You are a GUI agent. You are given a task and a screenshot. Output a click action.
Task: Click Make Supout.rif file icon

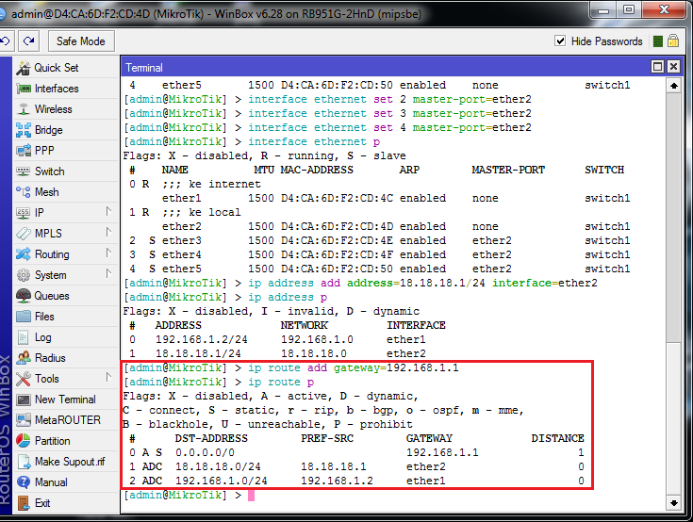24,462
